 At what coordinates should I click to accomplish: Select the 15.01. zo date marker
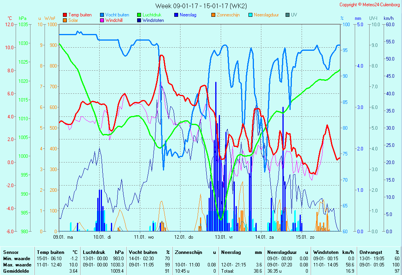[x=305, y=237]
